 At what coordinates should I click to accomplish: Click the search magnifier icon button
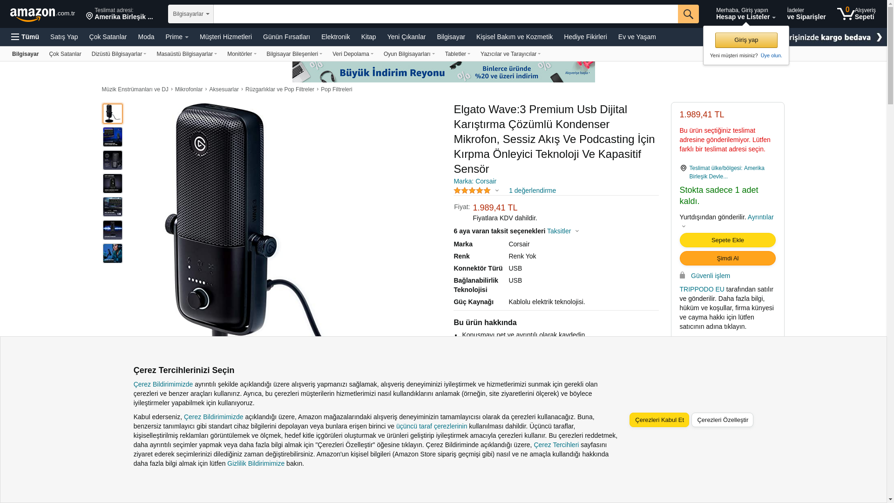pyautogui.click(x=688, y=14)
